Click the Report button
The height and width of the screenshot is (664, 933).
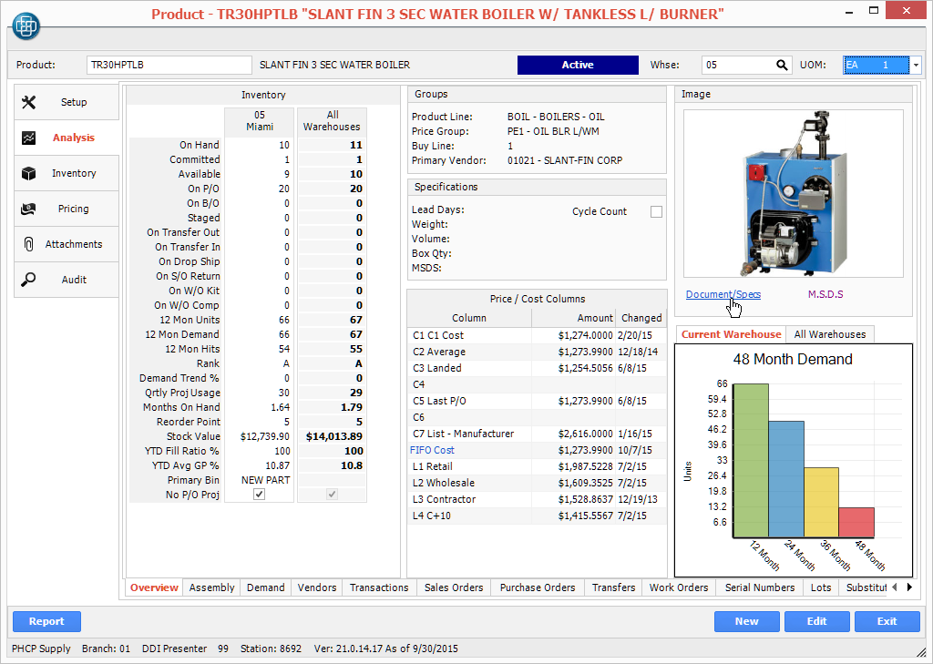[x=46, y=621]
